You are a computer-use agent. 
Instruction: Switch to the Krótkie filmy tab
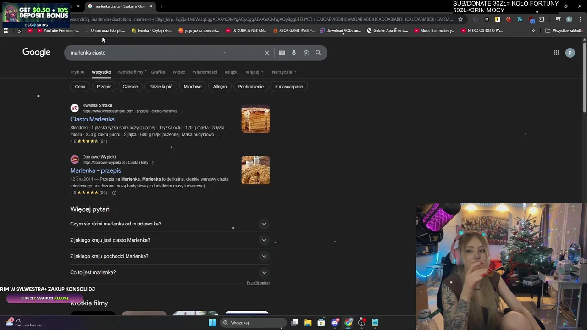[131, 72]
